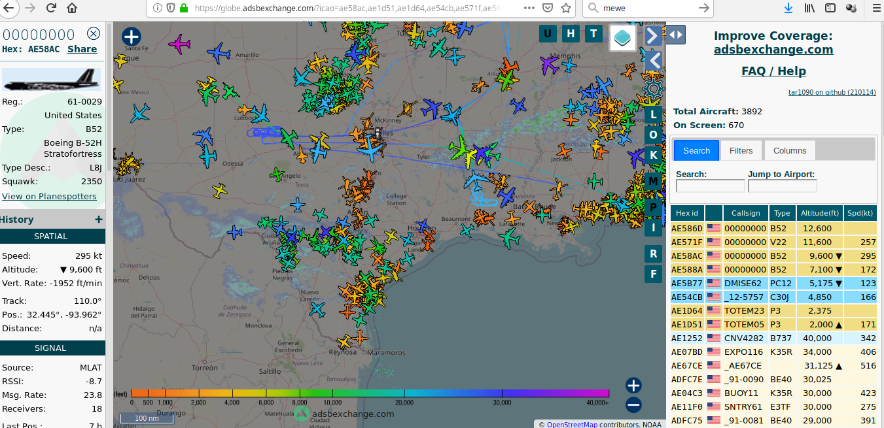Expand the History section with plus
Screen dimensions: 884x428
(x=98, y=220)
